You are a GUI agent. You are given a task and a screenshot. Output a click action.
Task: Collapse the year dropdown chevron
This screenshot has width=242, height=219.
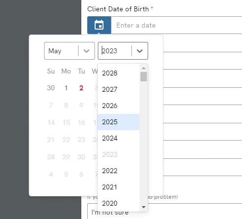coord(139,51)
